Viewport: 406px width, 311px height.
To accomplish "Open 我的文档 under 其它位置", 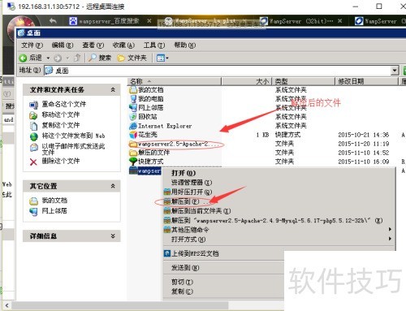I will pyautogui.click(x=54, y=201).
